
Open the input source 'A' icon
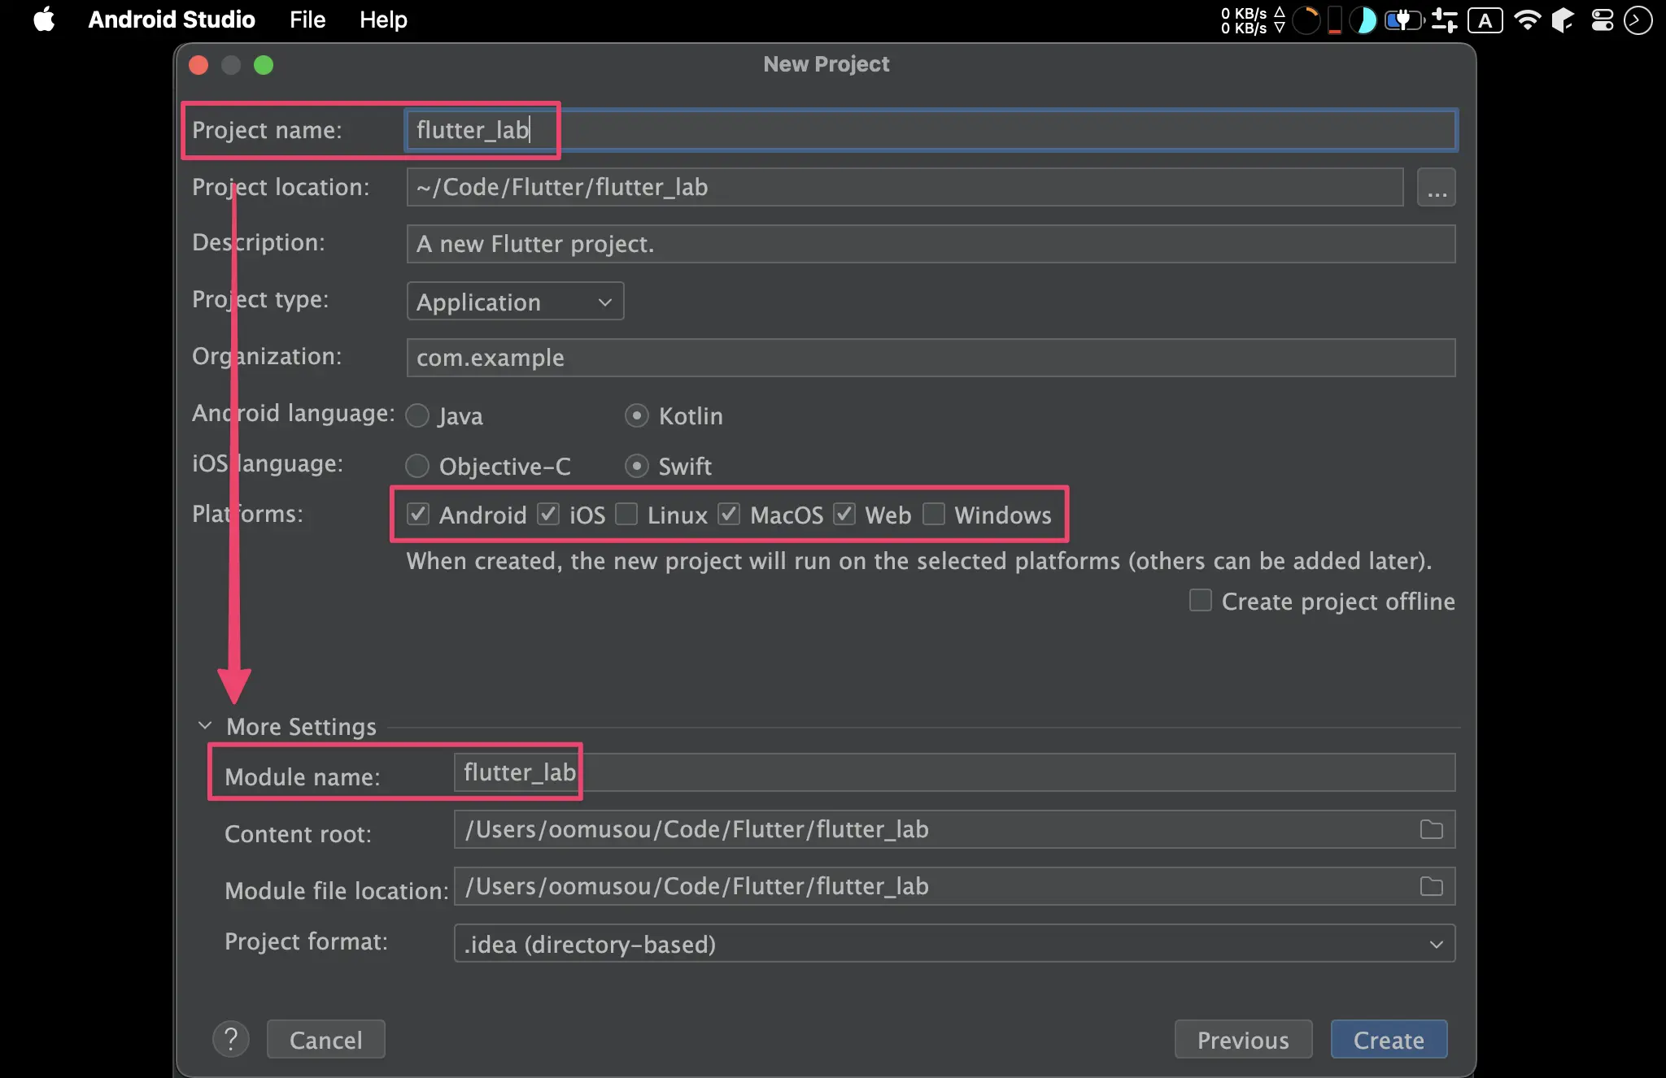pyautogui.click(x=1485, y=20)
